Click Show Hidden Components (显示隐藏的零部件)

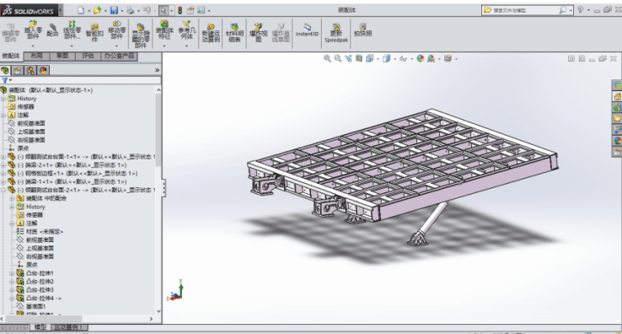(x=141, y=35)
